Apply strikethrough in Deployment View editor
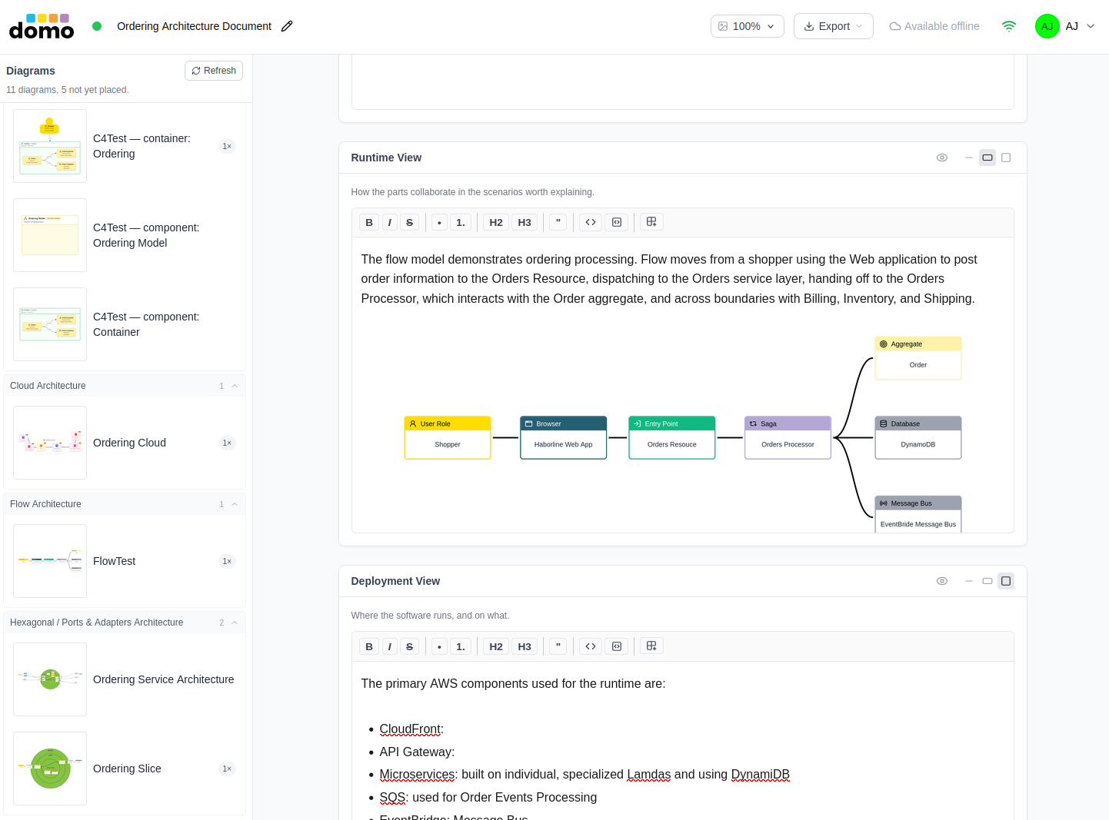This screenshot has height=820, width=1109. coord(410,646)
